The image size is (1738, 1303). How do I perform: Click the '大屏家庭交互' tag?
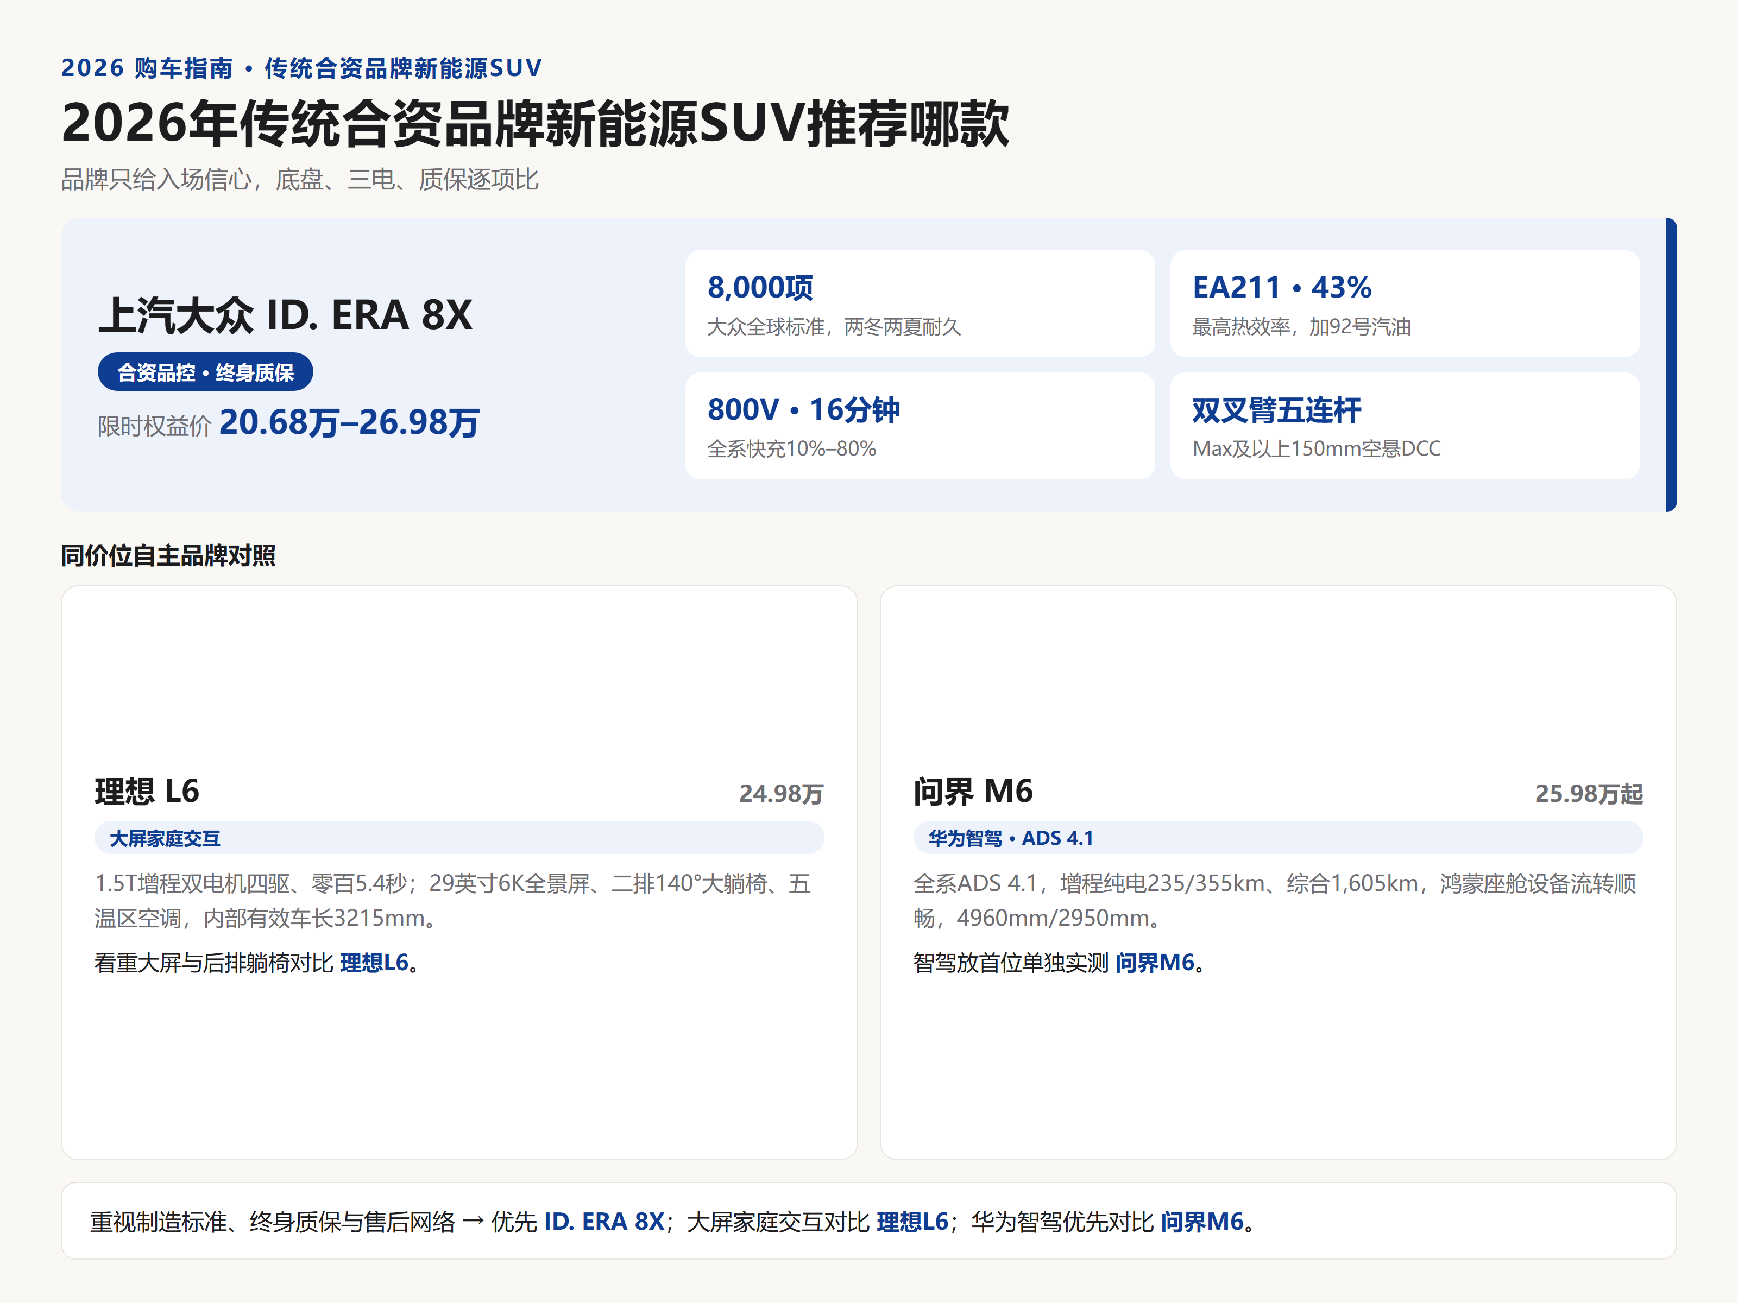click(x=459, y=838)
